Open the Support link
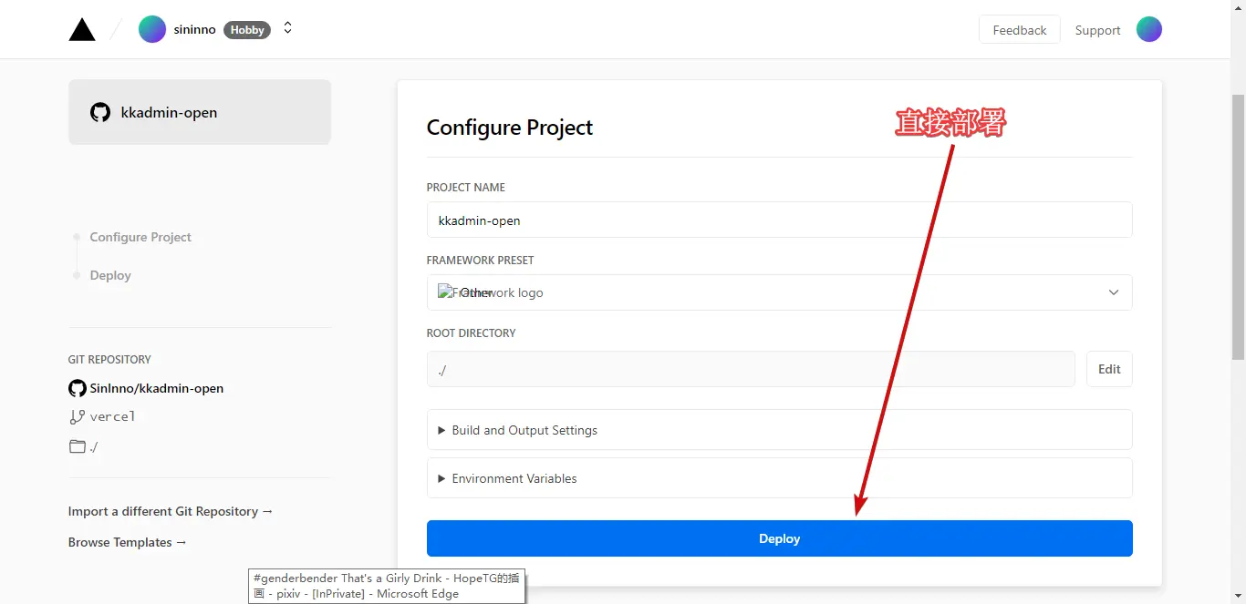The height and width of the screenshot is (604, 1246). 1097,30
